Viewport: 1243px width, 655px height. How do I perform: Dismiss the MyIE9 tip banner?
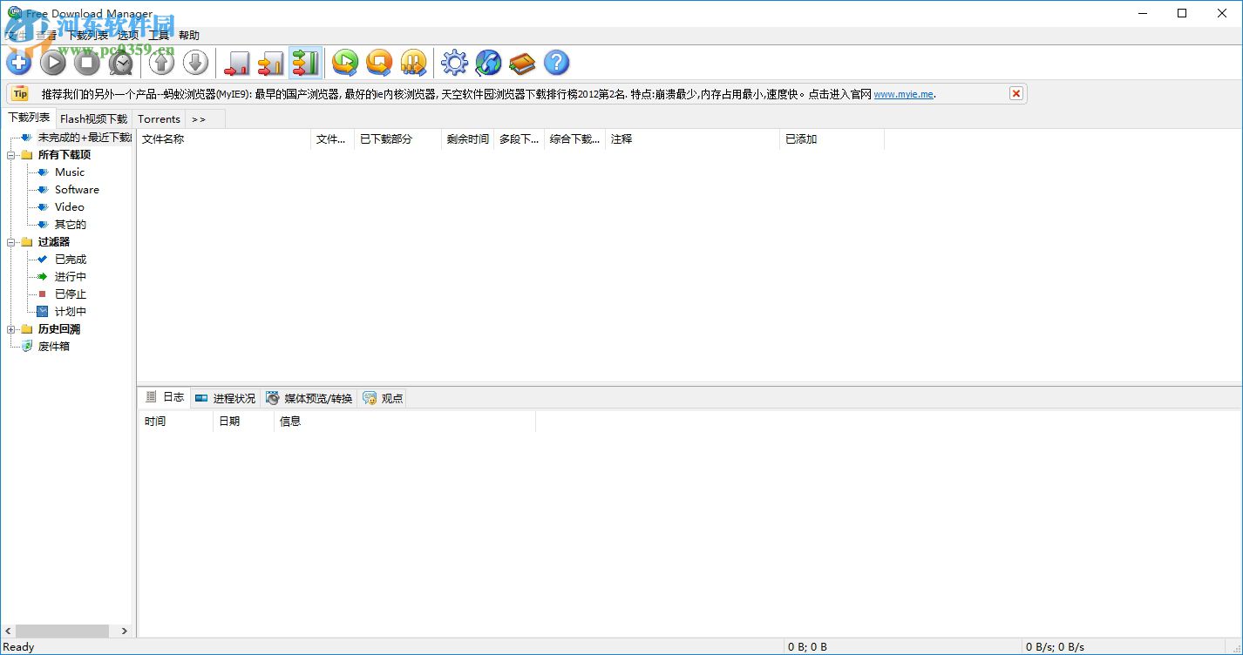(1015, 92)
